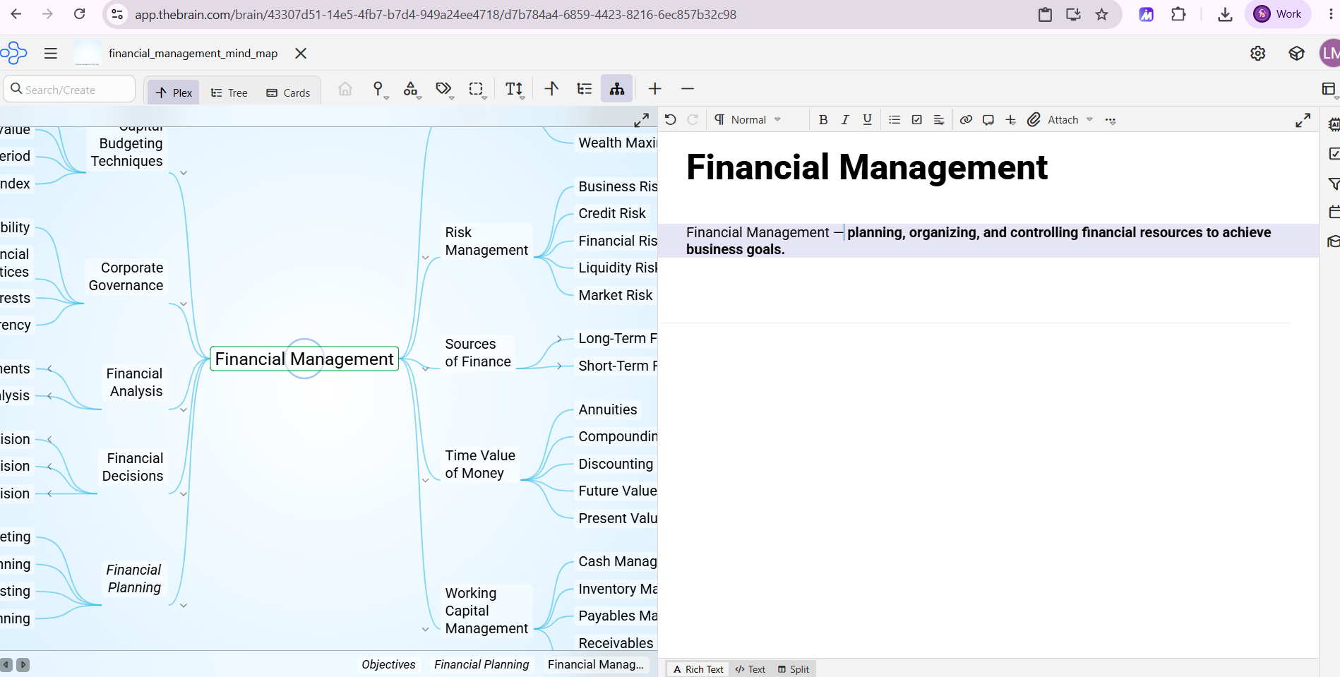Zoom in with the plus icon
This screenshot has height=677, width=1340.
(655, 89)
